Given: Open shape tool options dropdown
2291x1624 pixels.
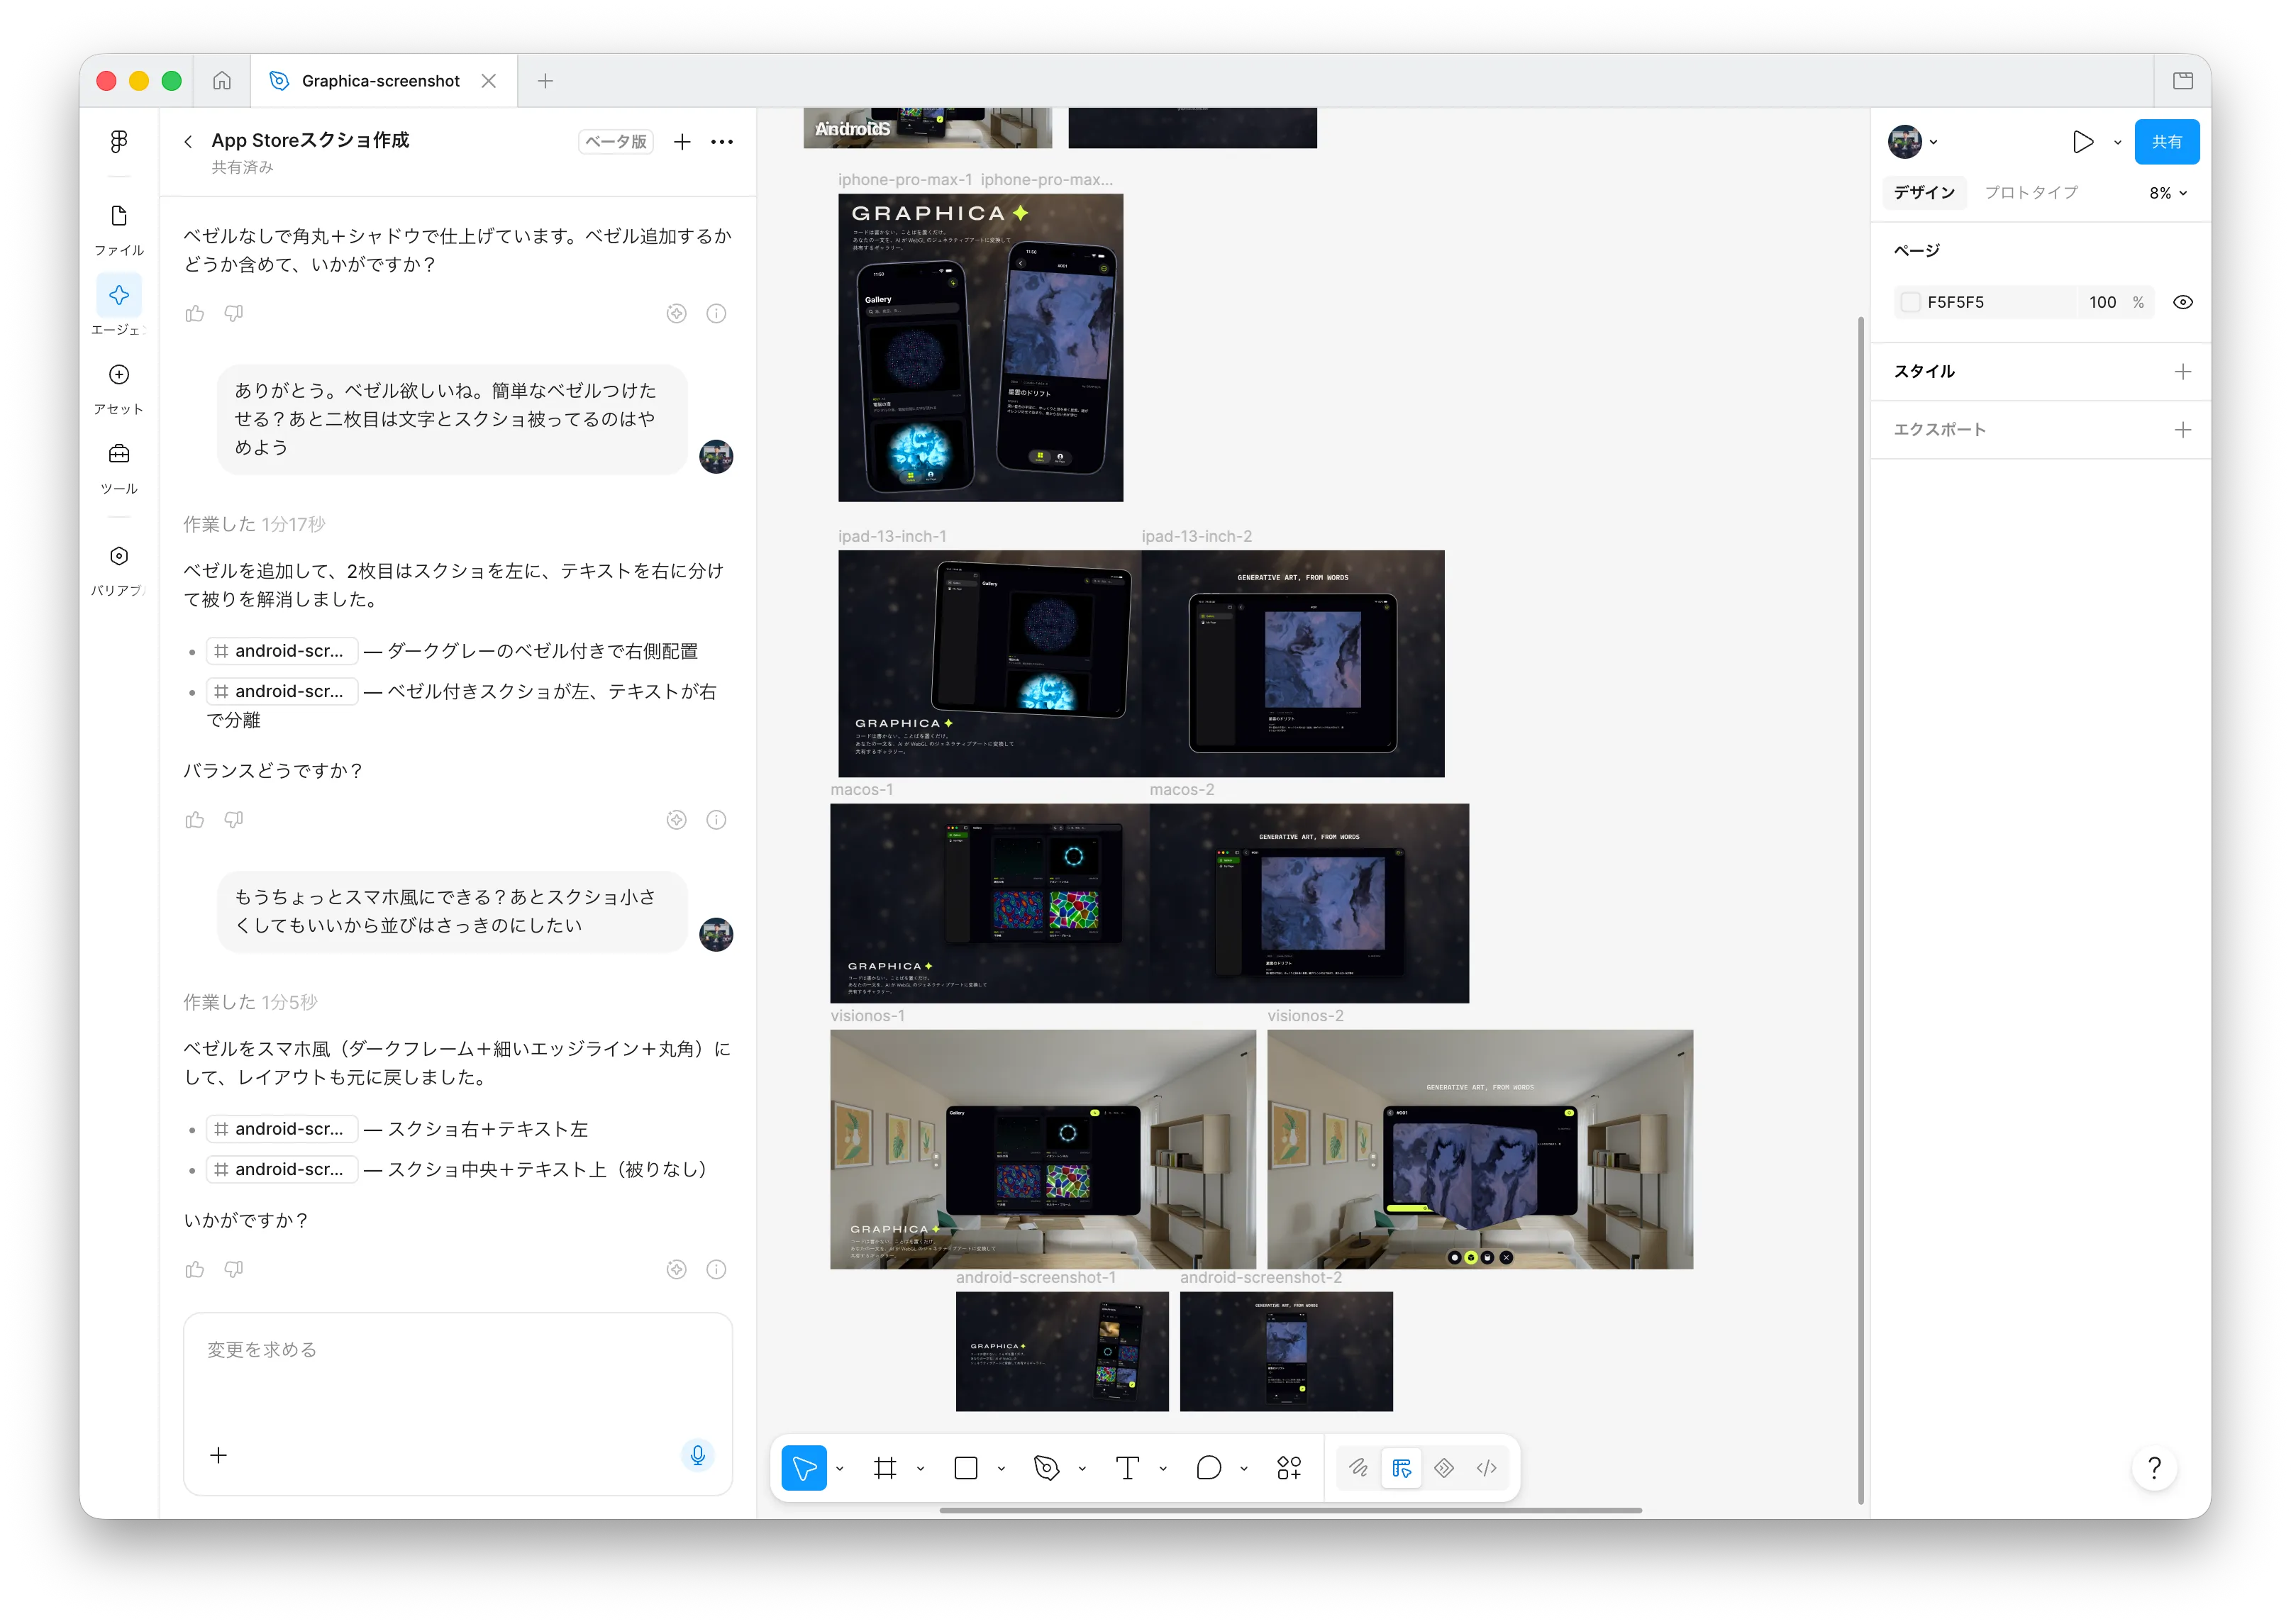Looking at the screenshot, I should coord(1001,1468).
